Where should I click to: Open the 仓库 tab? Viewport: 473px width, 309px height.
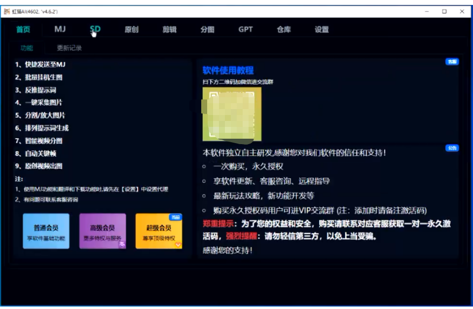(x=284, y=30)
